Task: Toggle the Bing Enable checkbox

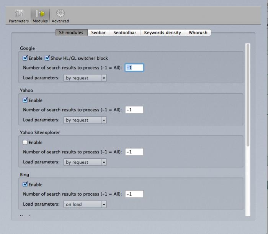Action: coord(25,185)
